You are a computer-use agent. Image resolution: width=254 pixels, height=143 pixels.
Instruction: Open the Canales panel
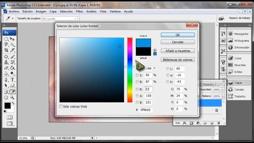(239, 89)
